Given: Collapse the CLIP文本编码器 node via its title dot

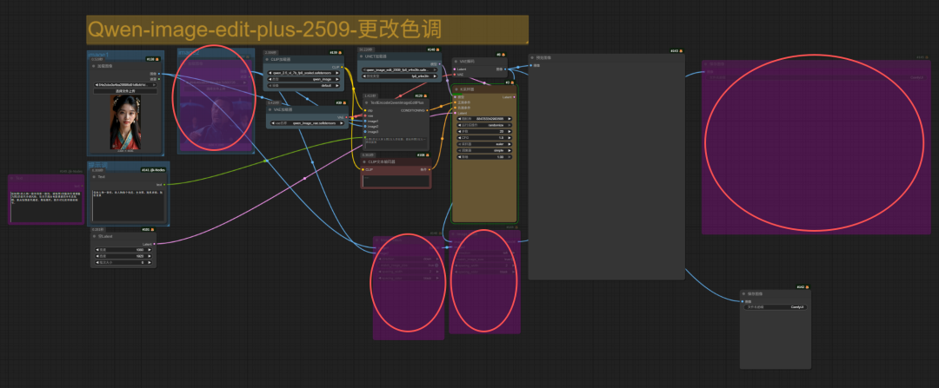Looking at the screenshot, I should coord(364,162).
